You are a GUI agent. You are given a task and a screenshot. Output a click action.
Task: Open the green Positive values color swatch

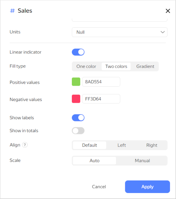76,82
